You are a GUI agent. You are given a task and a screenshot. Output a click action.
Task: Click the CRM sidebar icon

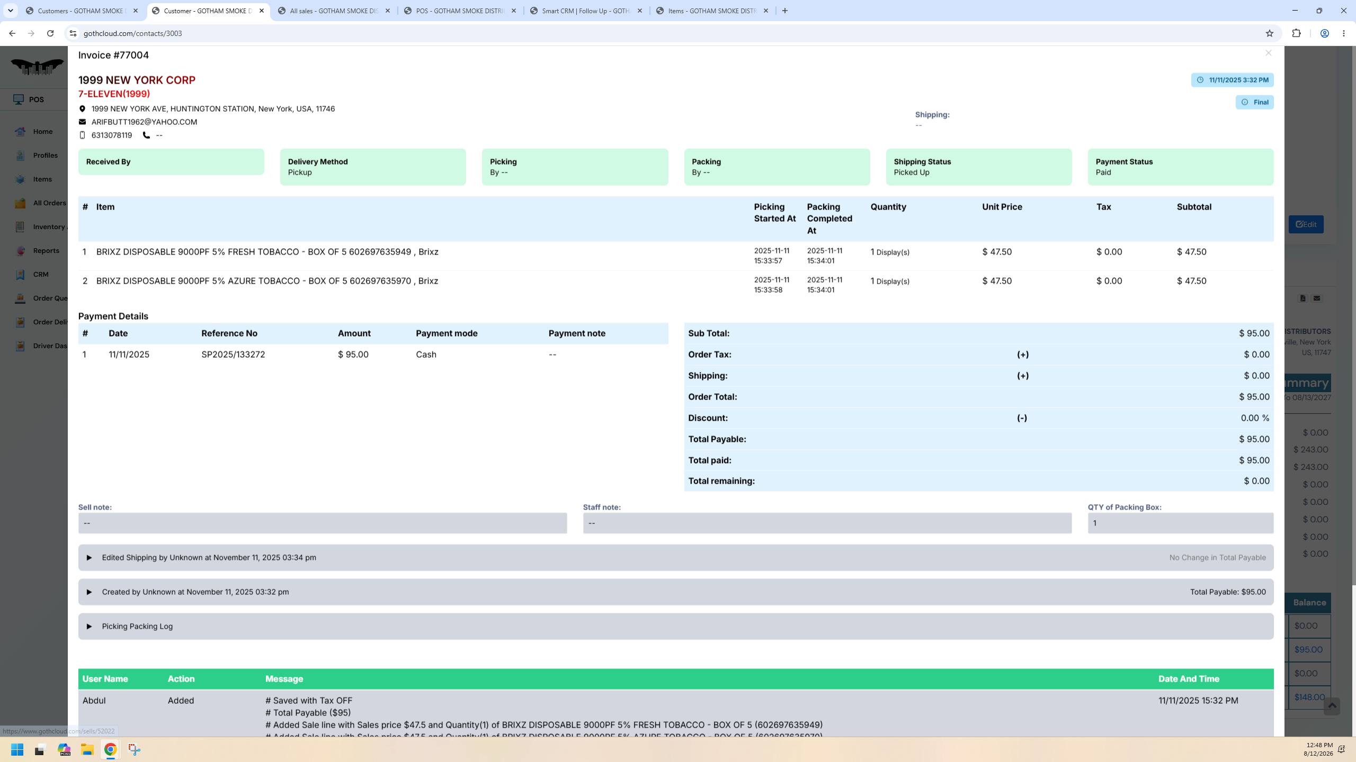[x=20, y=275]
